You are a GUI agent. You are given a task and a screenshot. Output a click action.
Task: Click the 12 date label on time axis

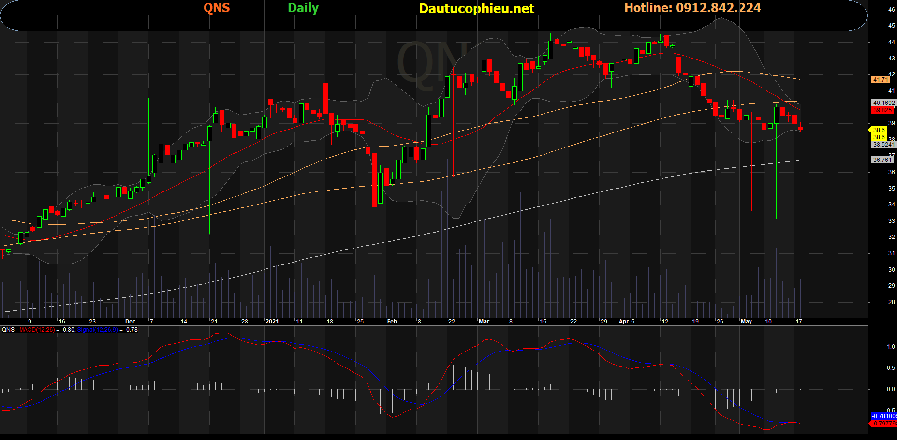665,322
